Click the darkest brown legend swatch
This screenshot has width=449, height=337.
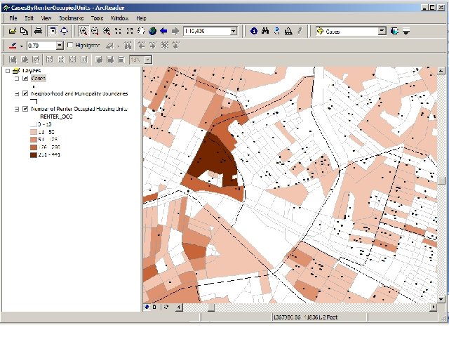[x=33, y=154]
